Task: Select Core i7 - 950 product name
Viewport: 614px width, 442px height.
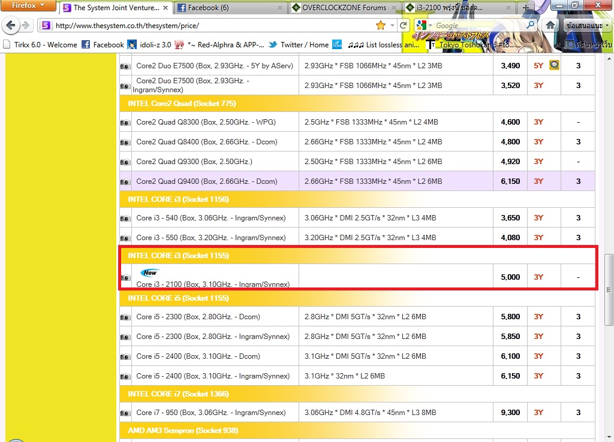Action: pos(211,413)
